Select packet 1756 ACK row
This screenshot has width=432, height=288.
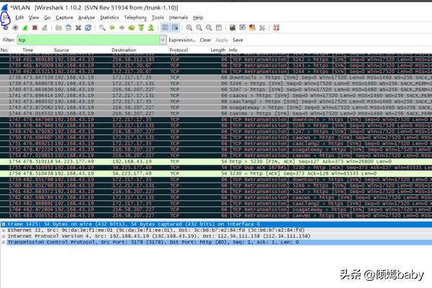(216, 174)
